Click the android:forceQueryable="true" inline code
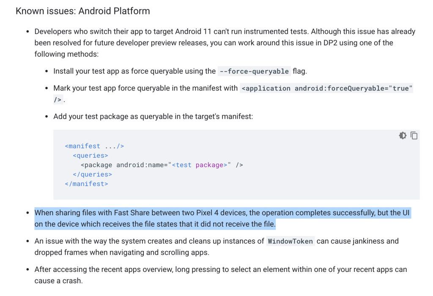Viewport: 433px width, 296px height. [326, 88]
